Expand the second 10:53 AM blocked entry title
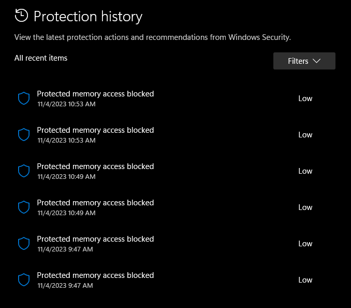 coord(95,130)
